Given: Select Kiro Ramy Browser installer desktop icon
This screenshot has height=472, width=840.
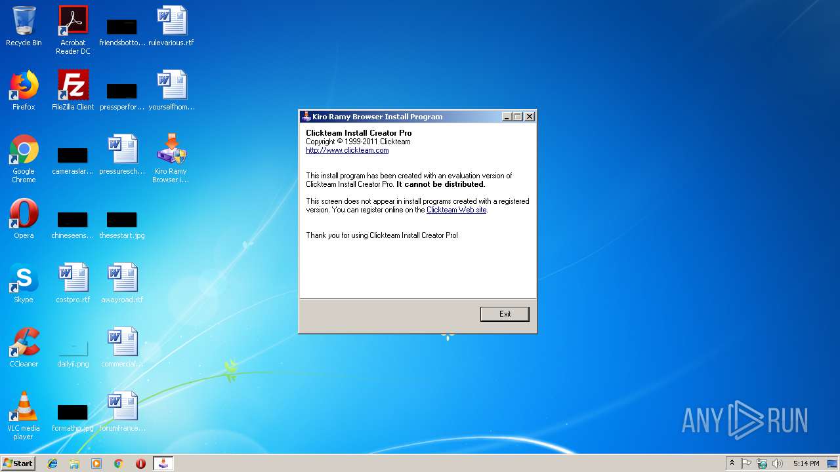Looking at the screenshot, I should pyautogui.click(x=171, y=159).
